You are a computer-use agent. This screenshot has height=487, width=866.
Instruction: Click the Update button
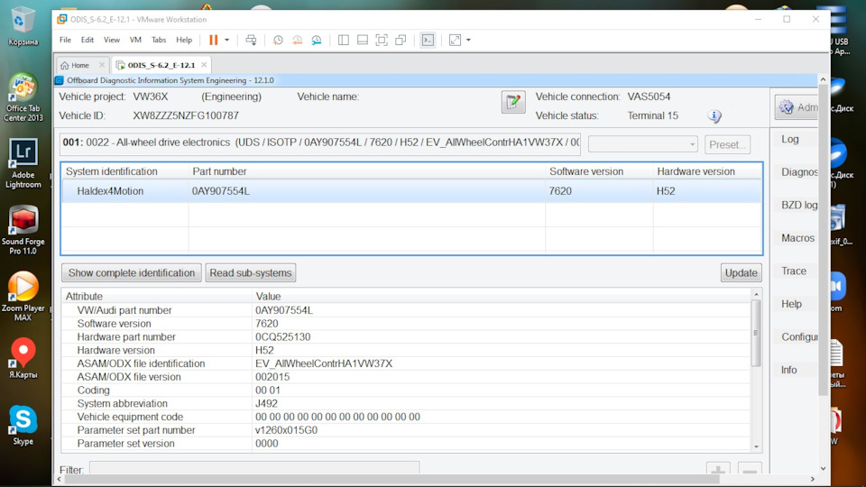tap(742, 272)
